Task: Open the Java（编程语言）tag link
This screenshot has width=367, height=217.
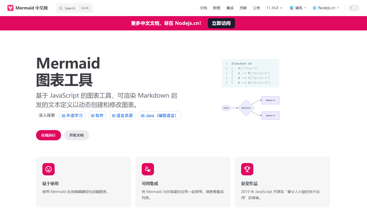Action: 160,116
